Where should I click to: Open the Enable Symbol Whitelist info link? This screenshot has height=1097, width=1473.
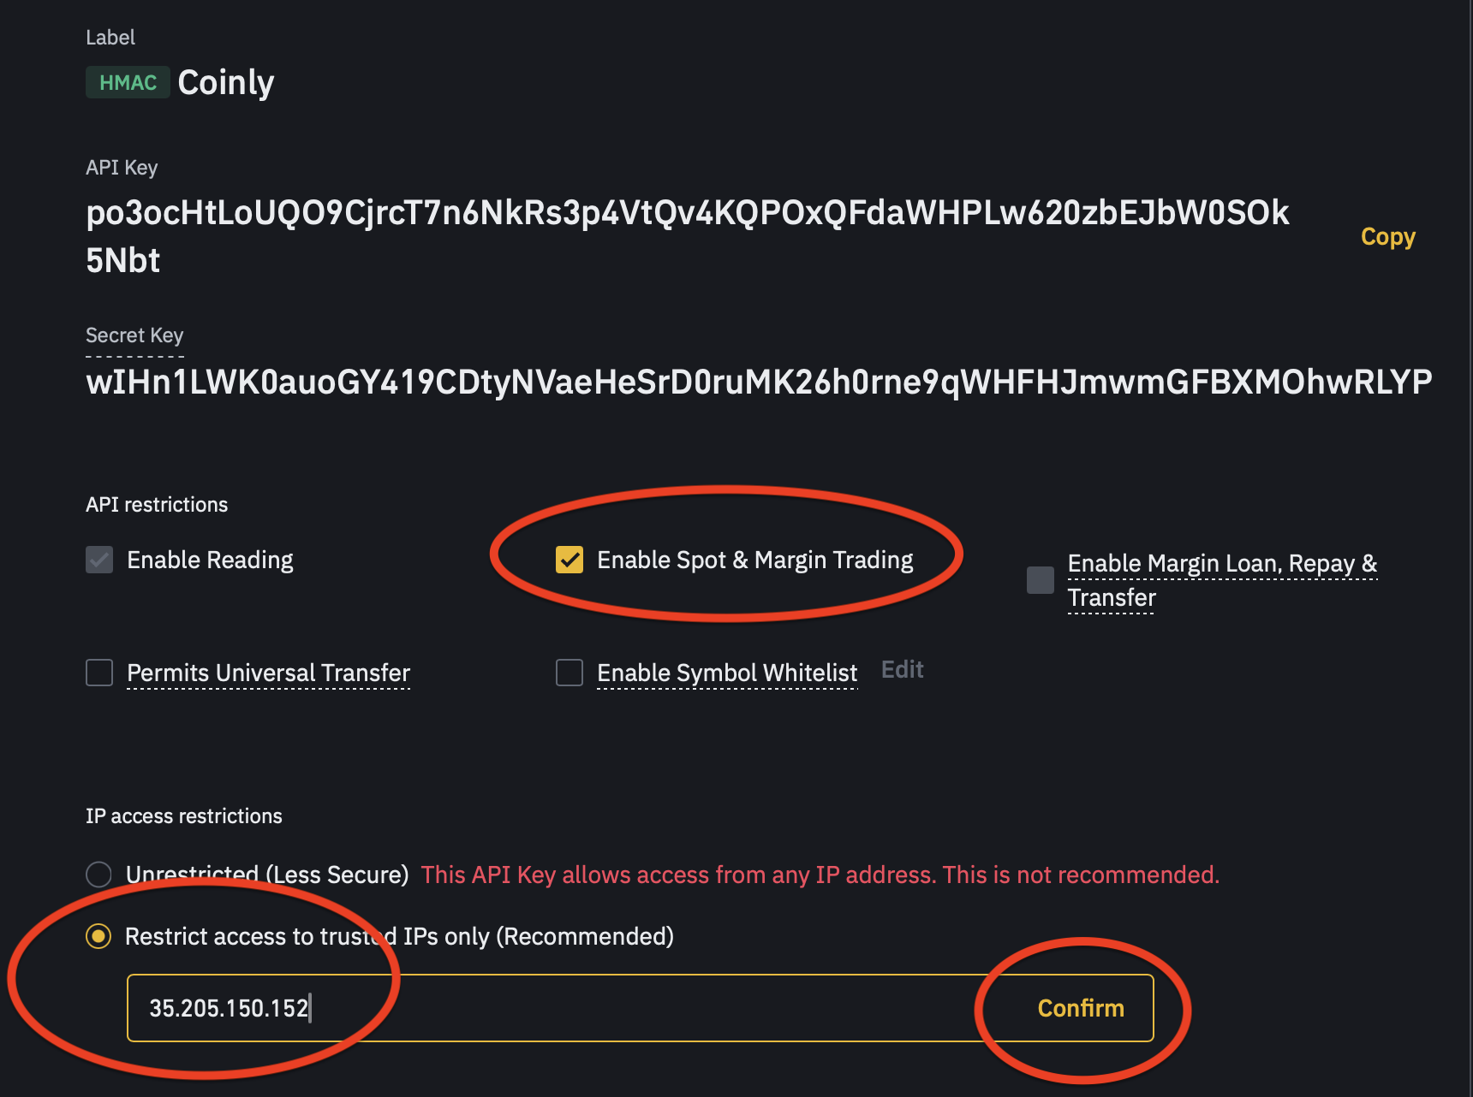pyautogui.click(x=726, y=673)
